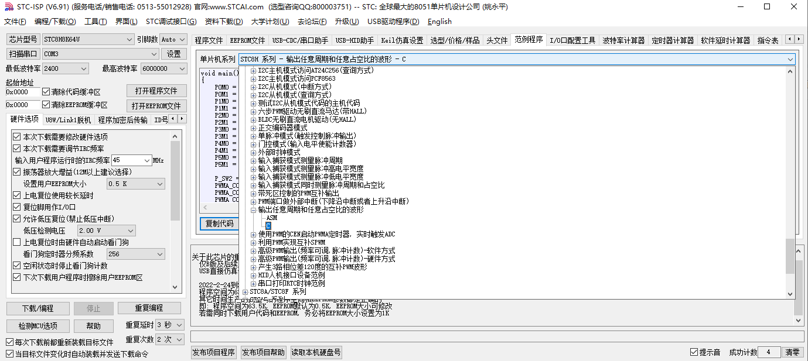808x361 pixels.
Task: Click the example tree scrollbar thumb
Action: pos(790,256)
